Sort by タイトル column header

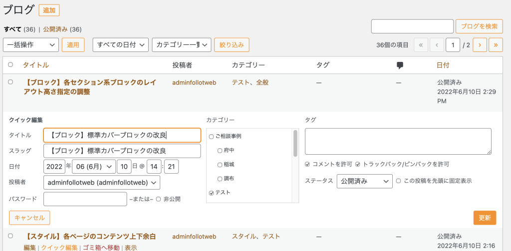pos(36,65)
